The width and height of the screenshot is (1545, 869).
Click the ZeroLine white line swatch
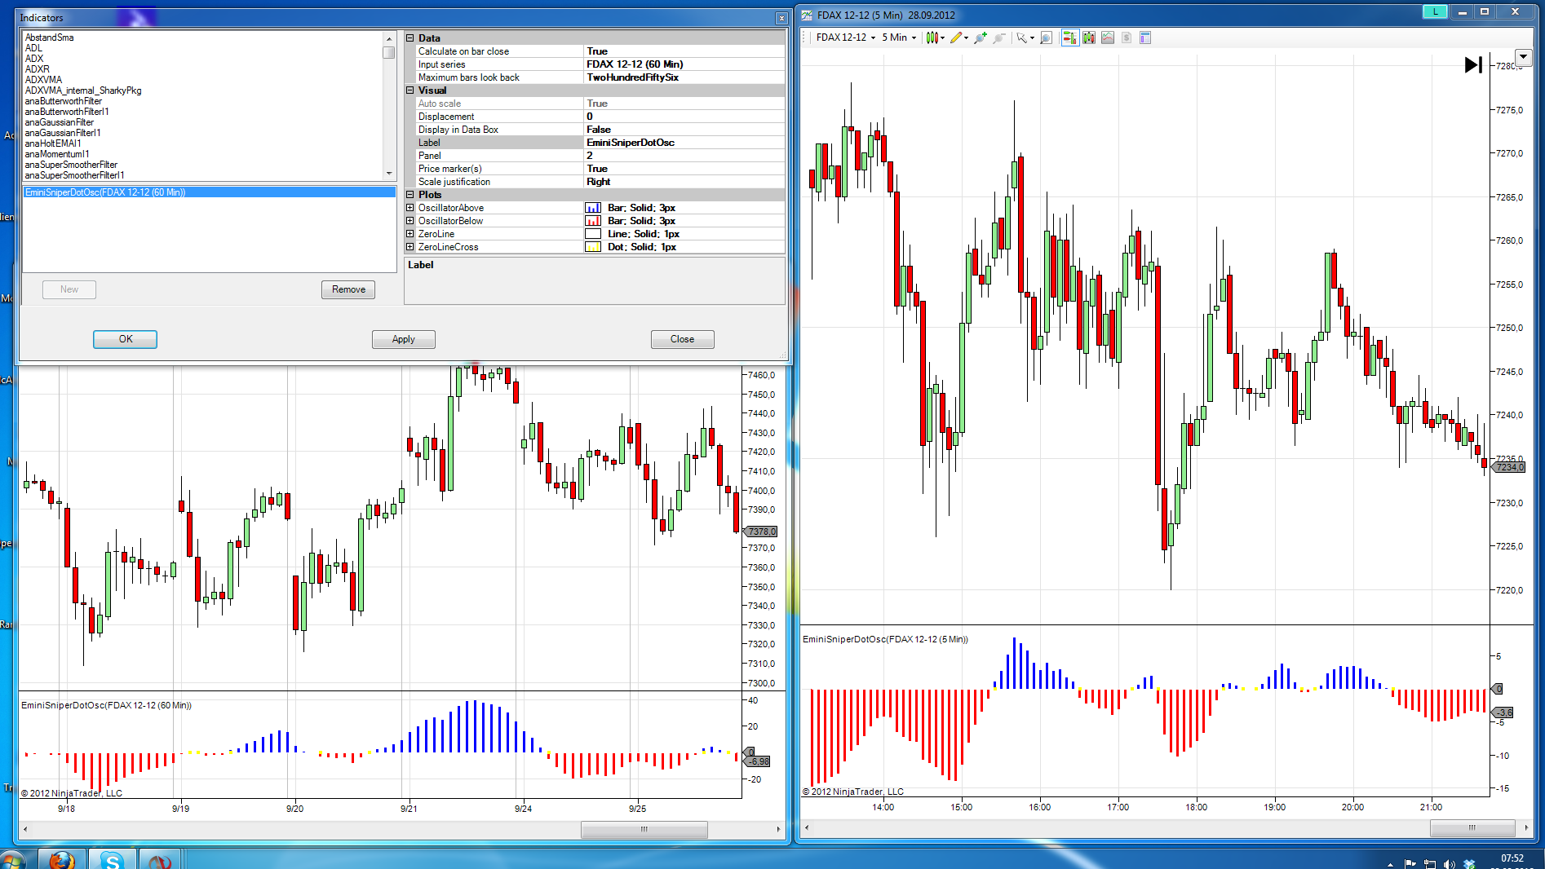[x=593, y=234]
